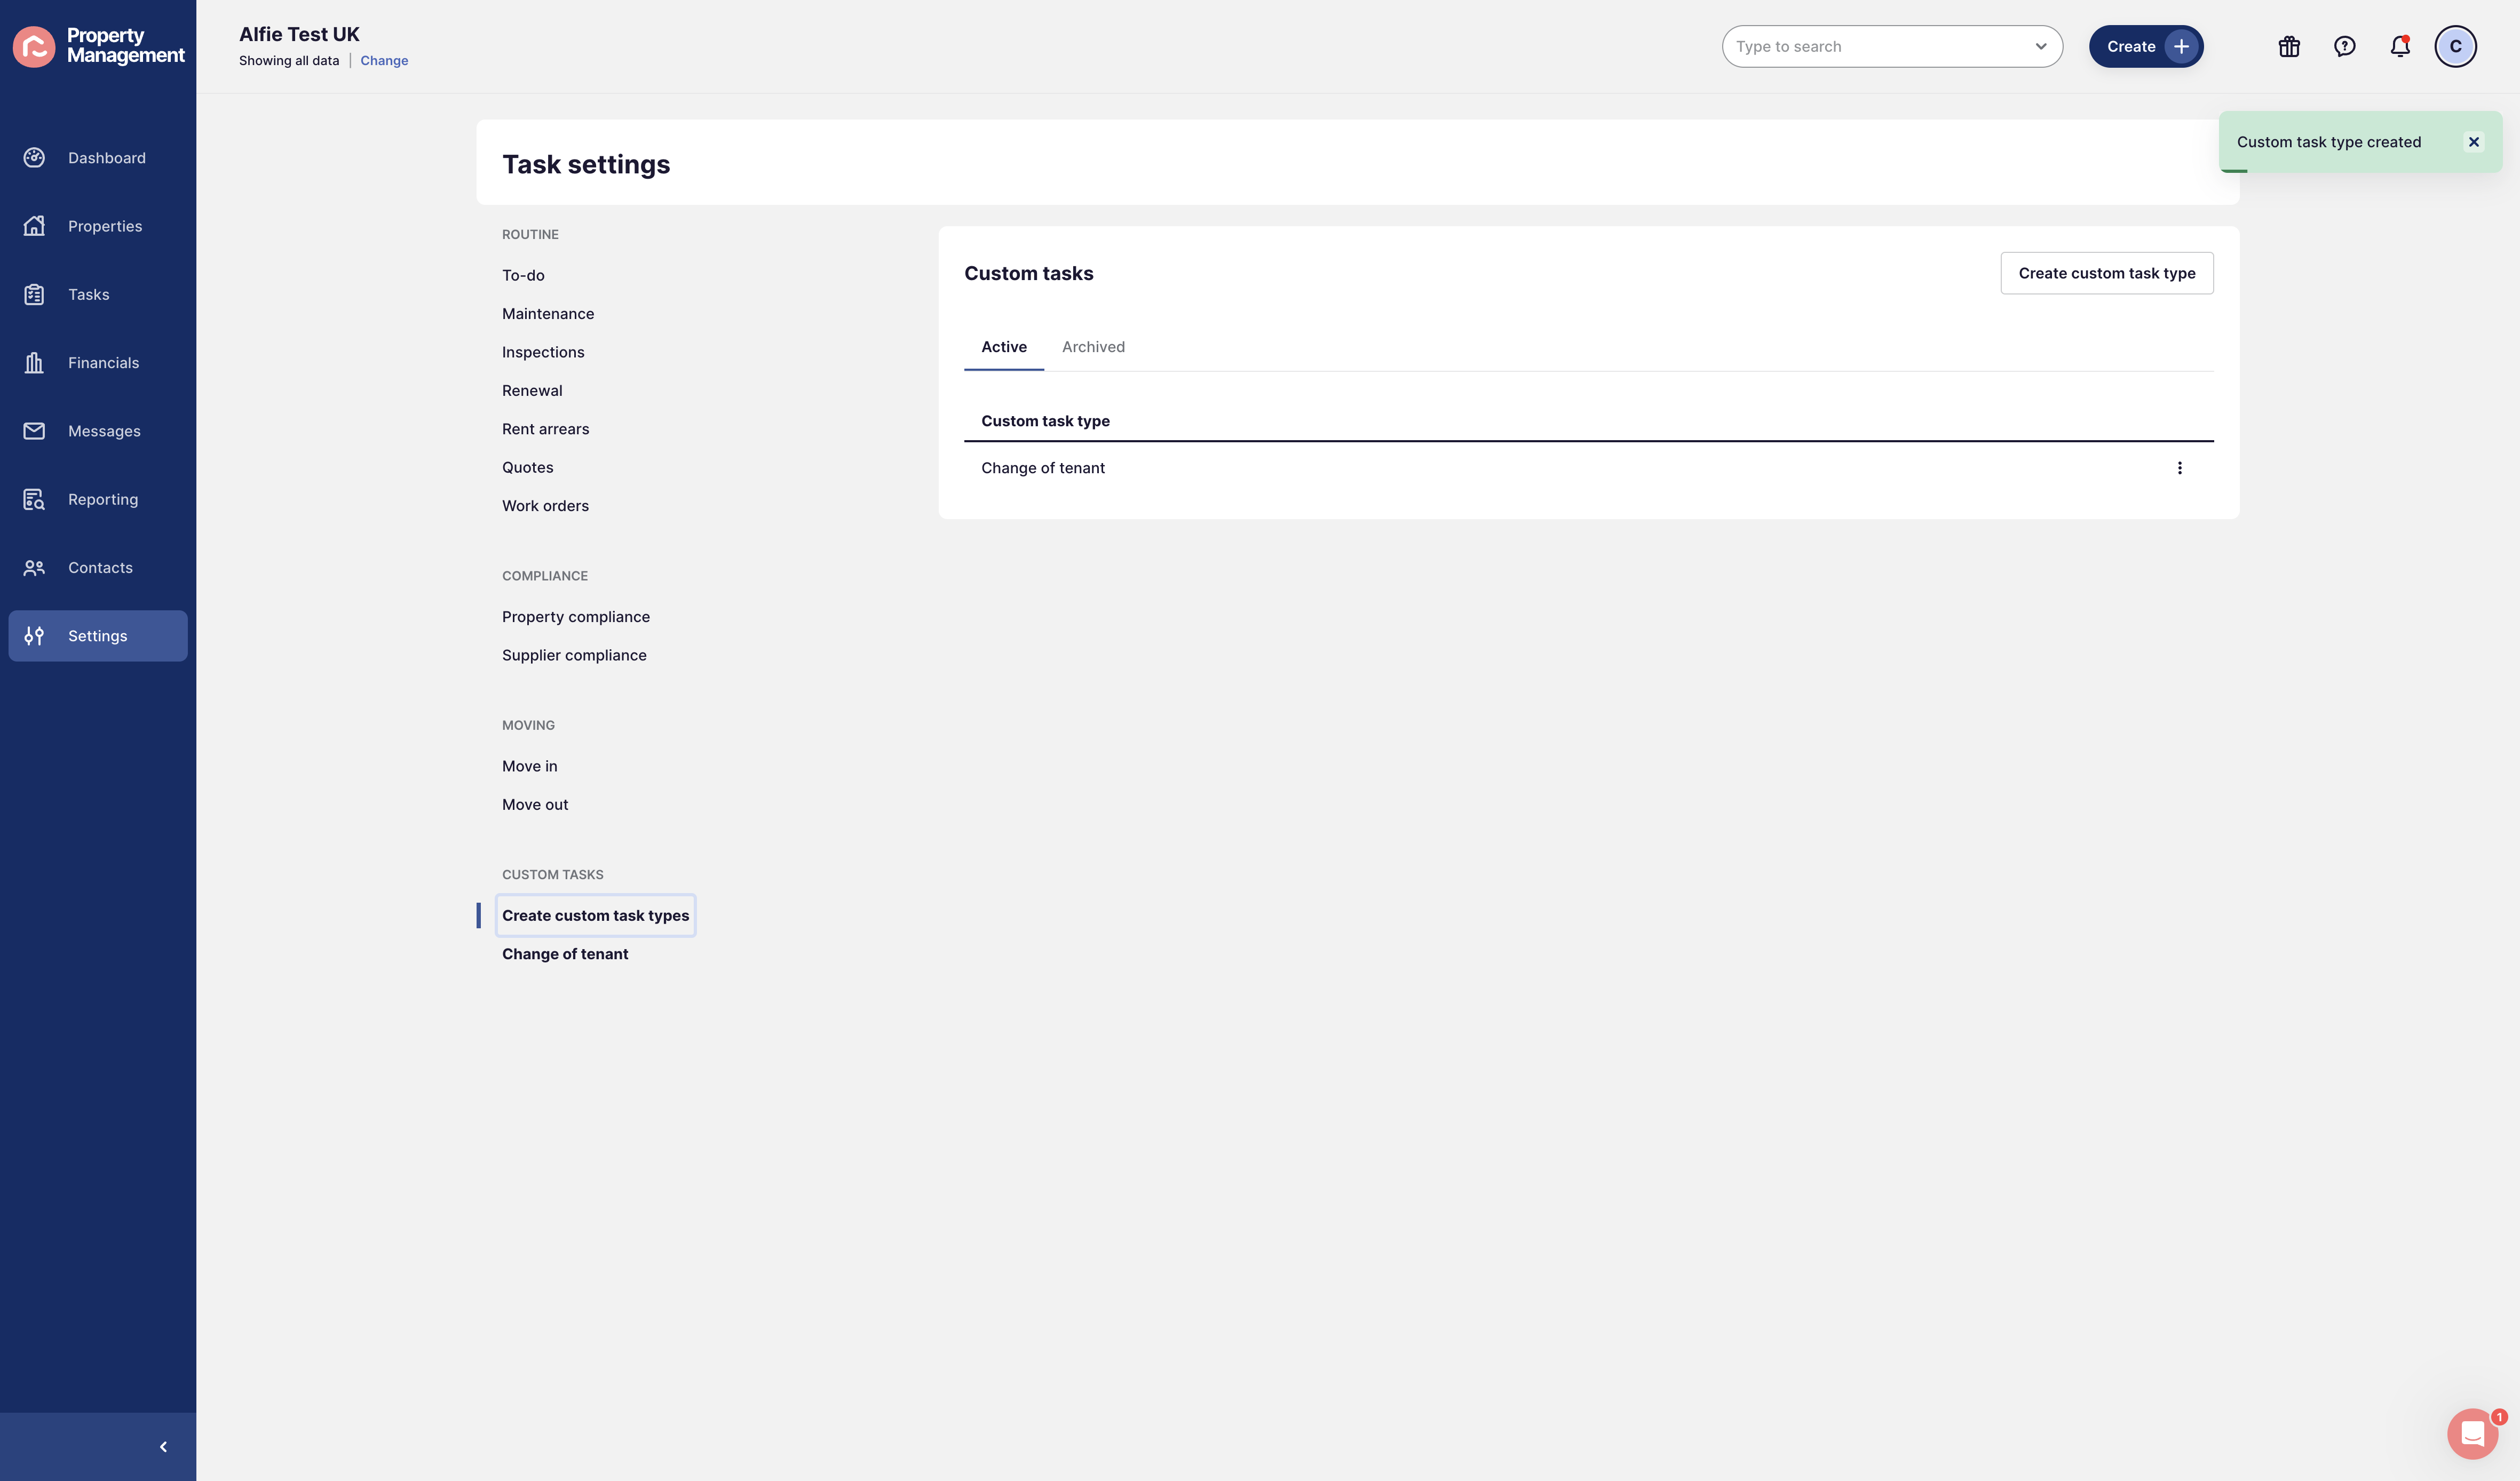
Task: Click the Custom task type created message
Action: click(x=2328, y=142)
